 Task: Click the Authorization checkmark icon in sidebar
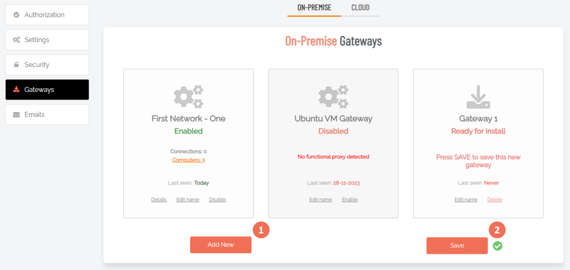(16, 15)
